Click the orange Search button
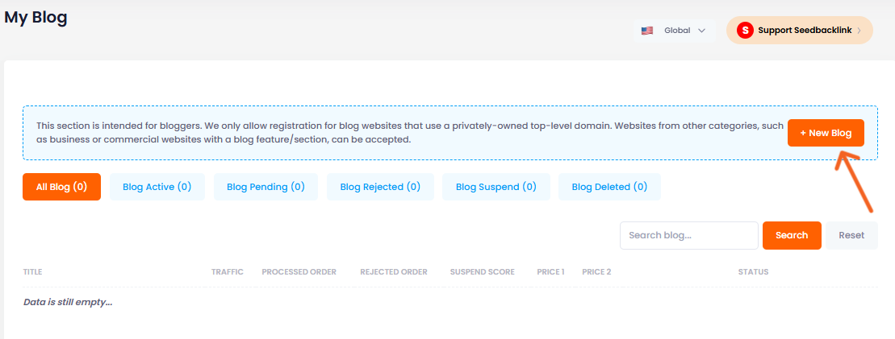This screenshot has height=339, width=895. click(792, 235)
